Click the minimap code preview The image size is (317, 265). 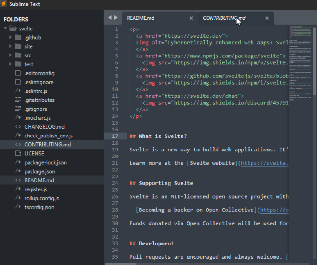[300, 63]
